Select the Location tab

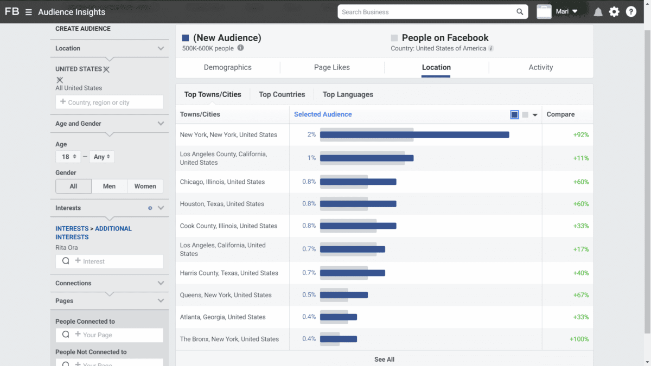436,67
